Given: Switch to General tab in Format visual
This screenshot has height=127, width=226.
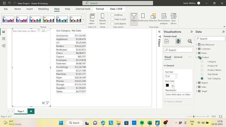Looking at the screenshot, I should click(178, 57).
